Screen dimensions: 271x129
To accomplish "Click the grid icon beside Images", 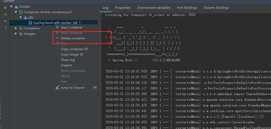I will pos(21,34).
